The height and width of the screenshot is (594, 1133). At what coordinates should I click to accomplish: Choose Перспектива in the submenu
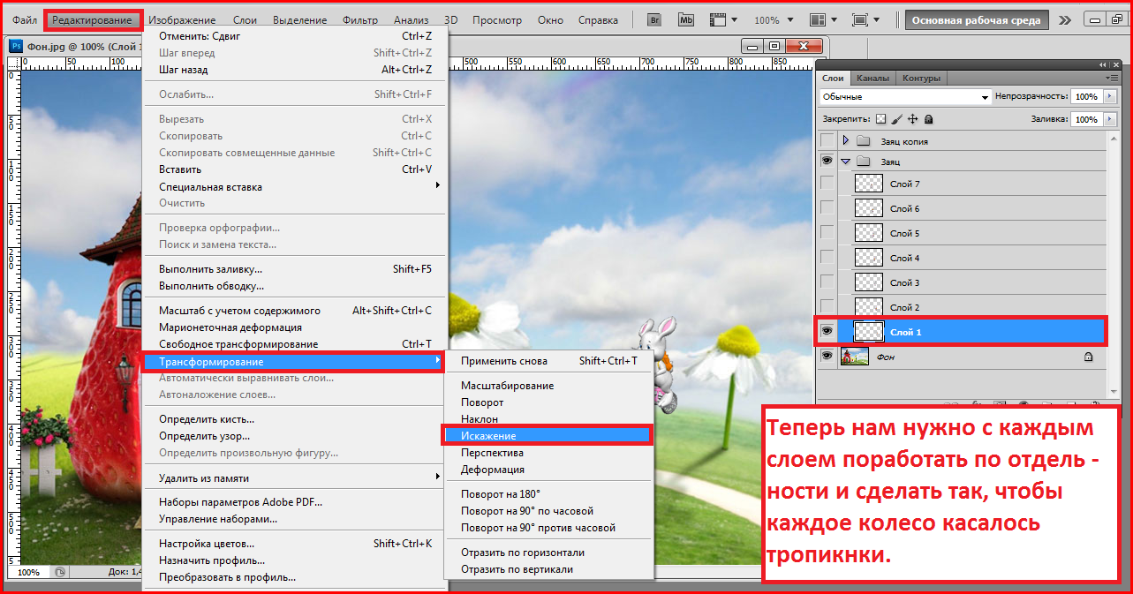click(x=548, y=453)
